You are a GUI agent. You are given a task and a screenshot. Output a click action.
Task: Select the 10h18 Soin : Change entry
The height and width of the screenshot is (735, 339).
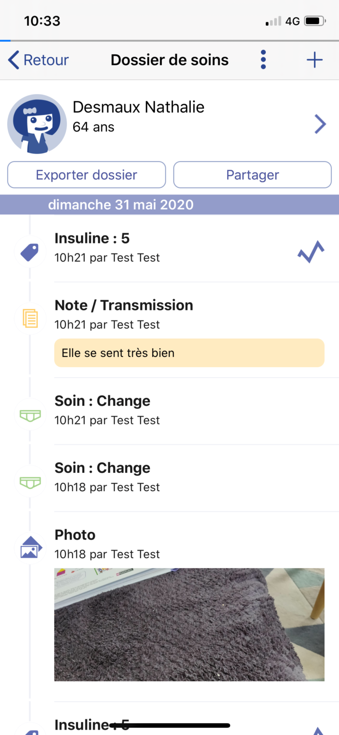189,478
